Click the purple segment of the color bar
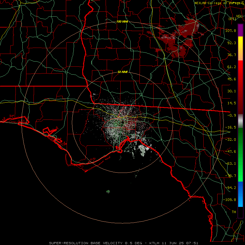 (240, 30)
